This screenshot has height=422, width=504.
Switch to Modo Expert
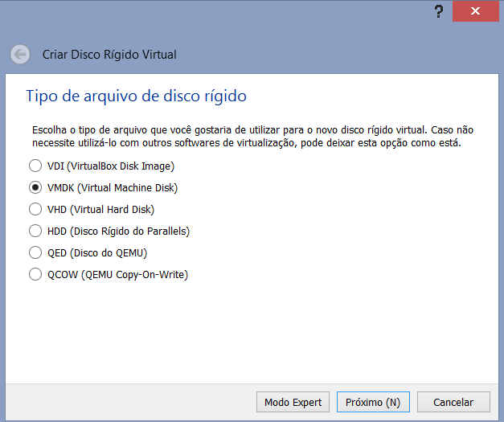(293, 402)
